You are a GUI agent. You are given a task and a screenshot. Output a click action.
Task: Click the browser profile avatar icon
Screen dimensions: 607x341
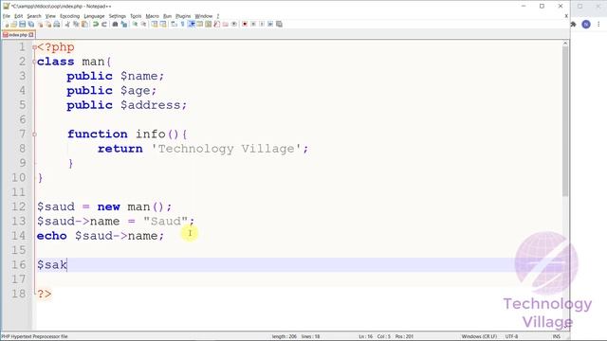(x=586, y=24)
